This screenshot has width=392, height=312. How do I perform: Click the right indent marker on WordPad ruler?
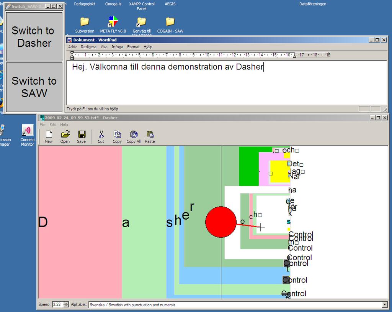[294, 55]
